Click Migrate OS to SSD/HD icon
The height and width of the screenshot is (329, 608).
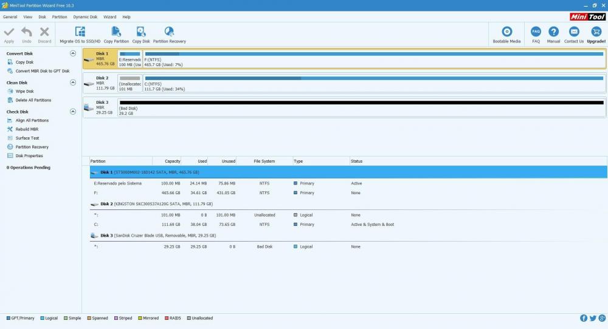pyautogui.click(x=80, y=32)
